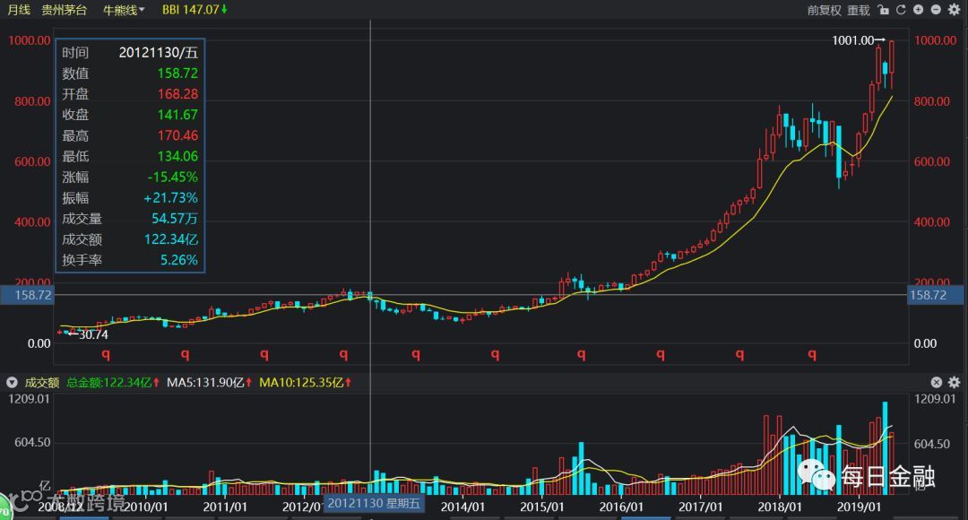Click the left 600.00 price axis label
The image size is (968, 520).
pyautogui.click(x=33, y=161)
